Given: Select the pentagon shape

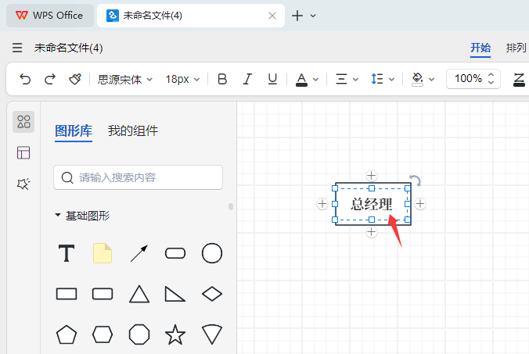Looking at the screenshot, I should 67,334.
